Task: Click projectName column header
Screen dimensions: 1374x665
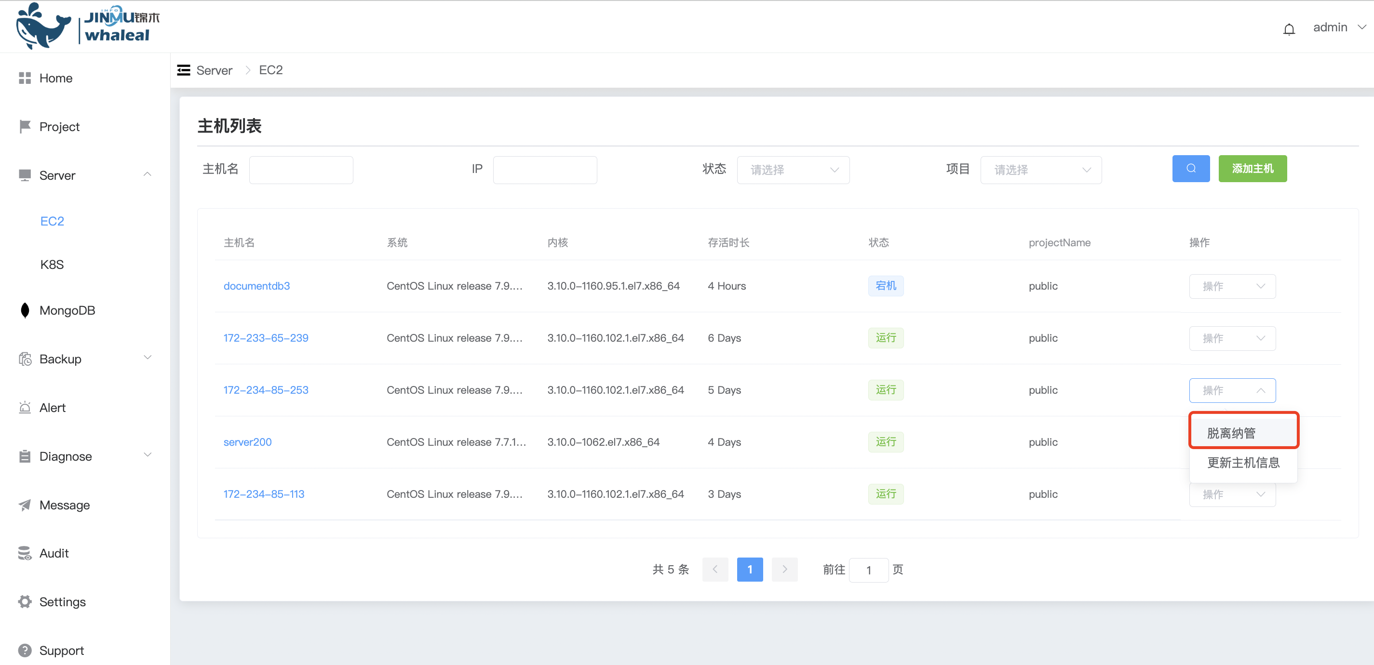Action: point(1059,243)
